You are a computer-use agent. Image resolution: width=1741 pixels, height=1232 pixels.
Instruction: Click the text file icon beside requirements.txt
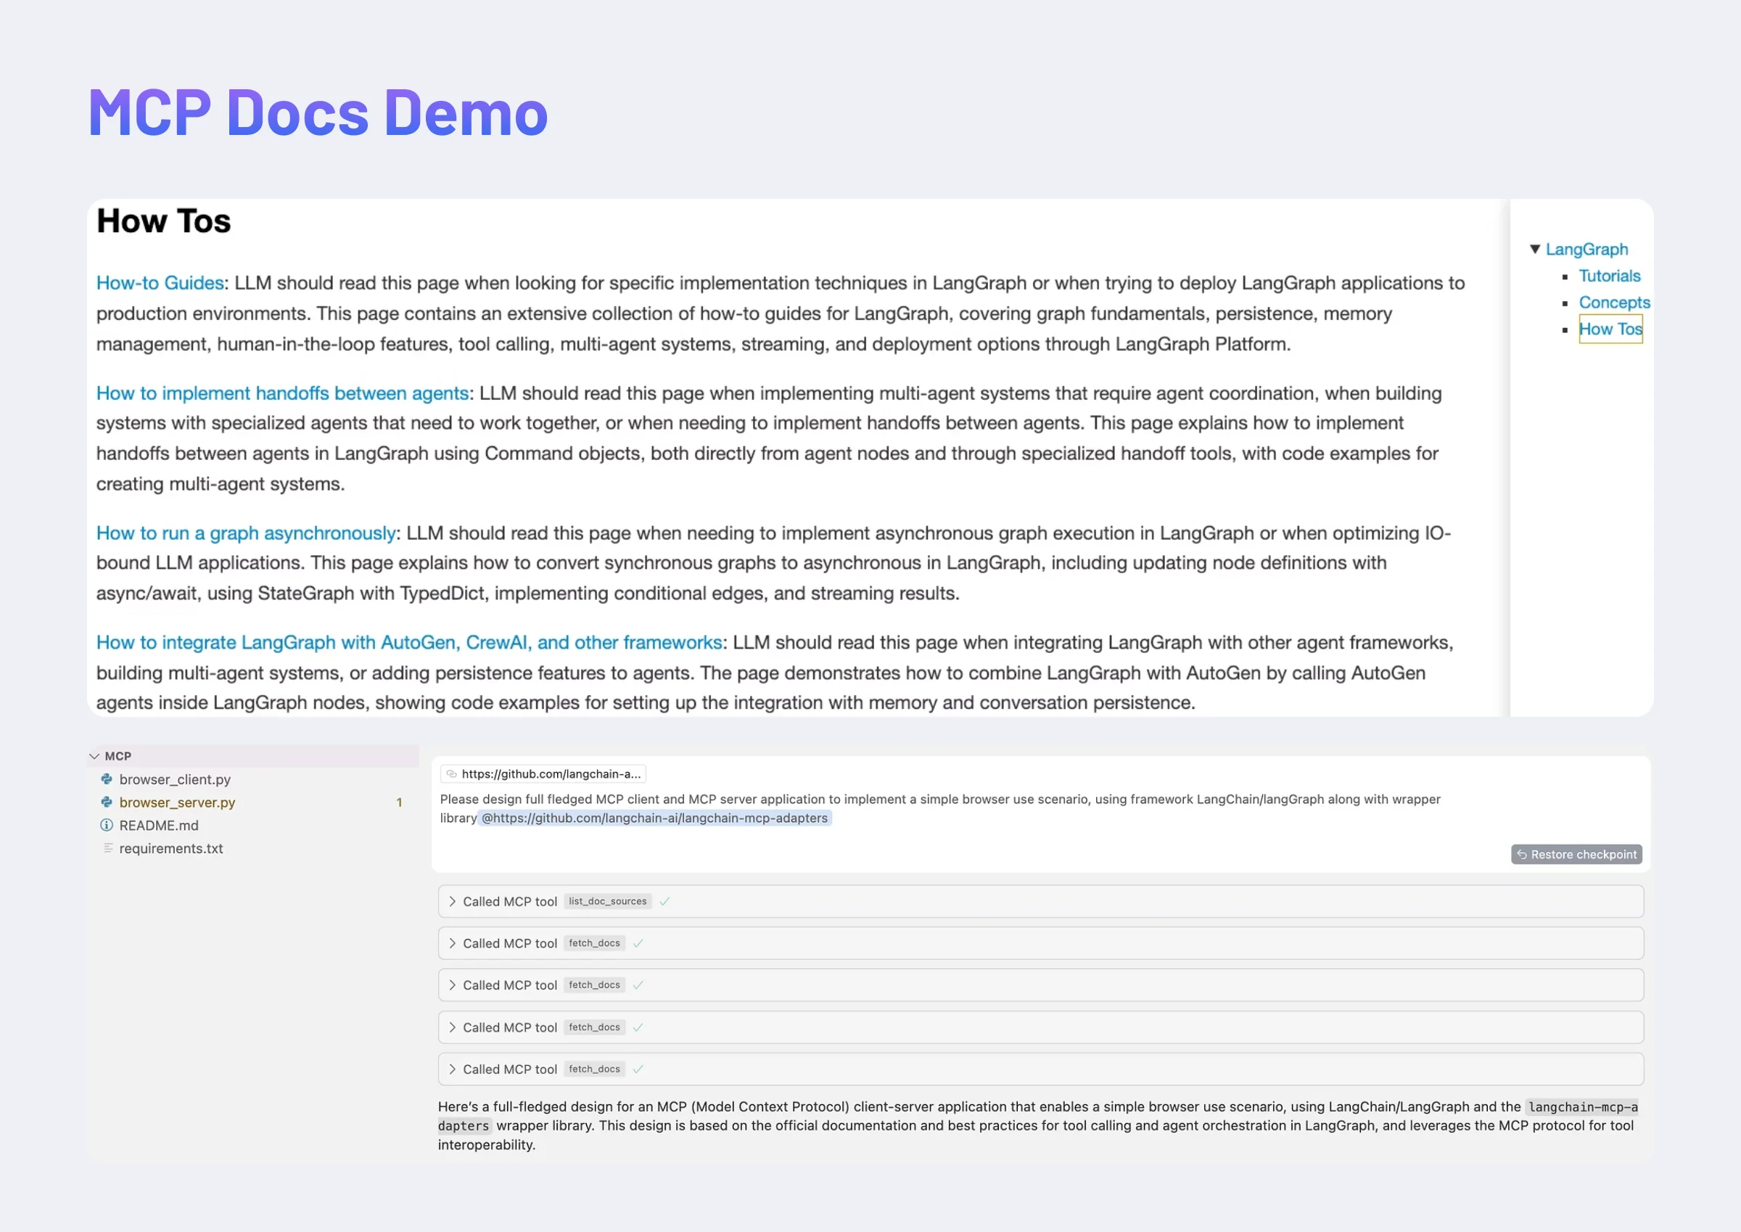click(106, 848)
